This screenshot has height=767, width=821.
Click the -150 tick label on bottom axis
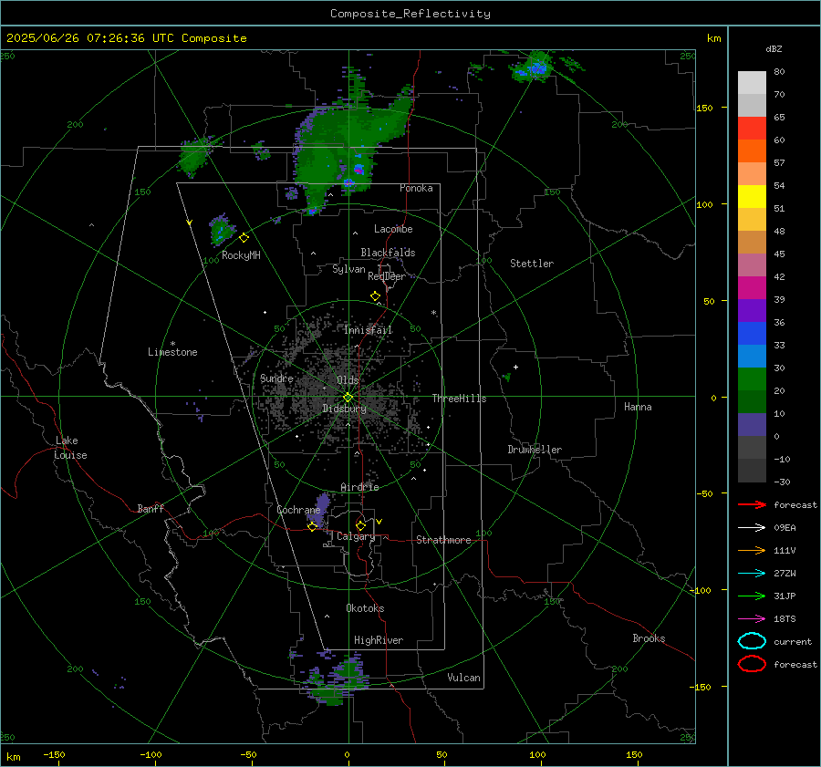tap(54, 754)
